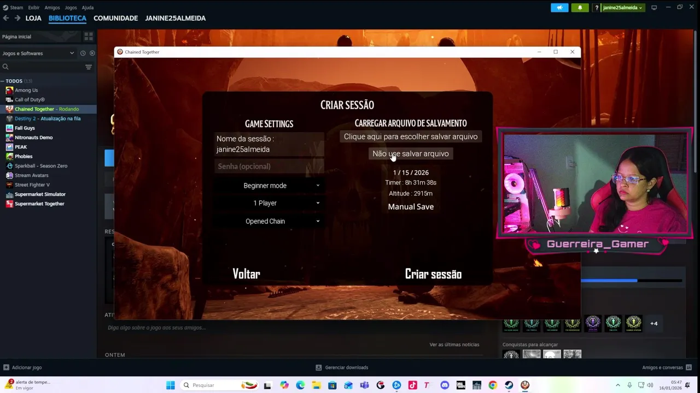Open library advanced filter options icon

(89, 67)
